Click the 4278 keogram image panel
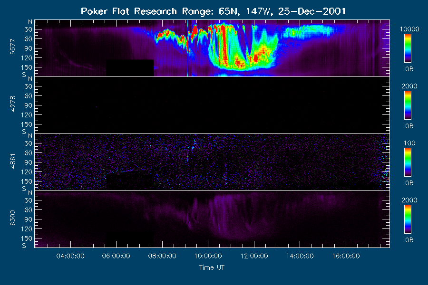The width and height of the screenshot is (428, 285). click(212, 105)
